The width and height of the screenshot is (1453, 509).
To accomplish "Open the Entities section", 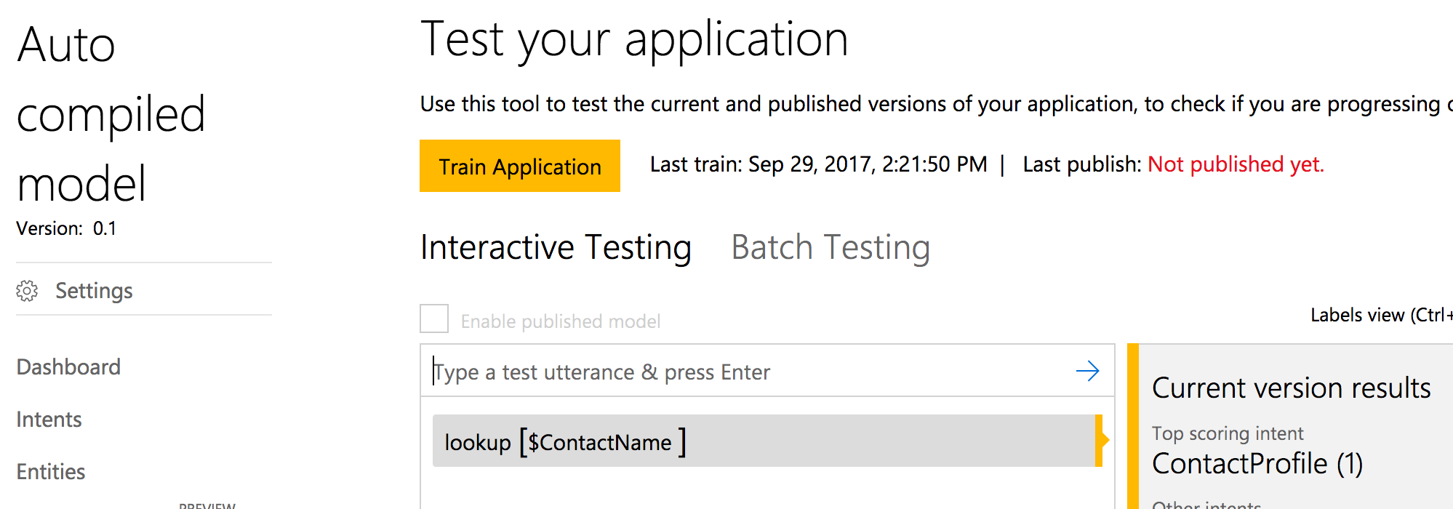I will point(50,471).
